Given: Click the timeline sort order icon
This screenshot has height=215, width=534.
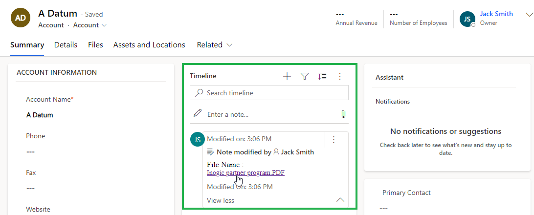Looking at the screenshot, I should point(322,76).
